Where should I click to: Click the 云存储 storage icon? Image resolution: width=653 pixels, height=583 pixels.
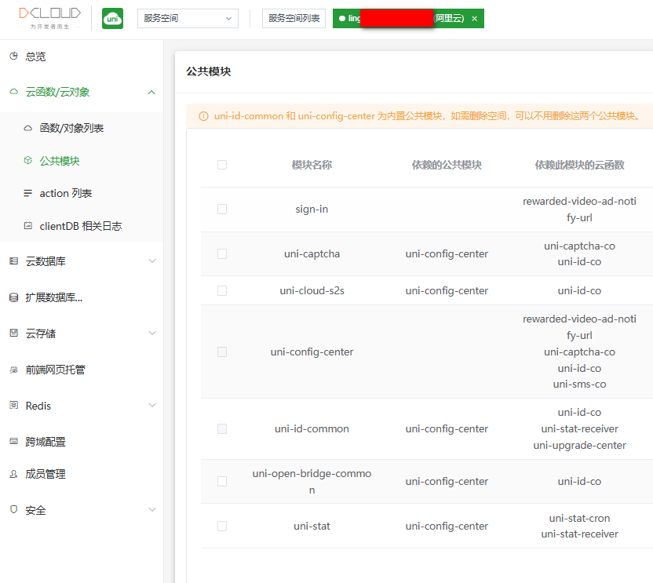(13, 333)
